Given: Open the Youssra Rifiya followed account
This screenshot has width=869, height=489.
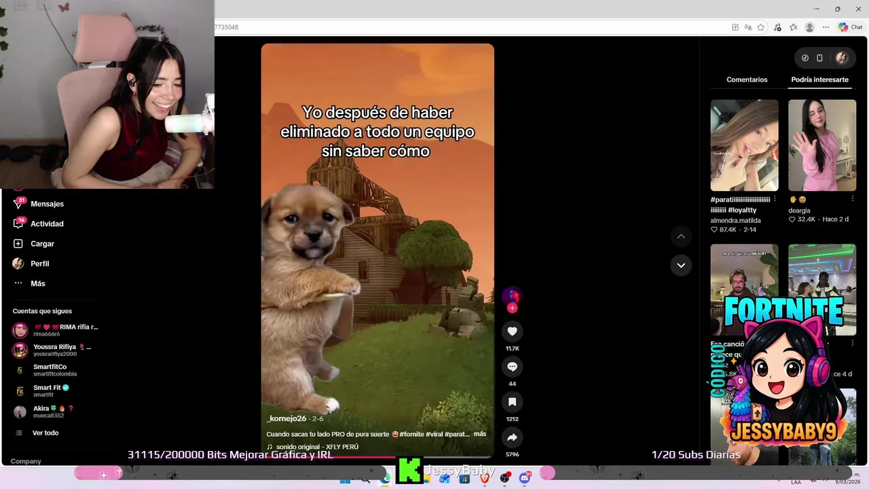Looking at the screenshot, I should coord(53,350).
